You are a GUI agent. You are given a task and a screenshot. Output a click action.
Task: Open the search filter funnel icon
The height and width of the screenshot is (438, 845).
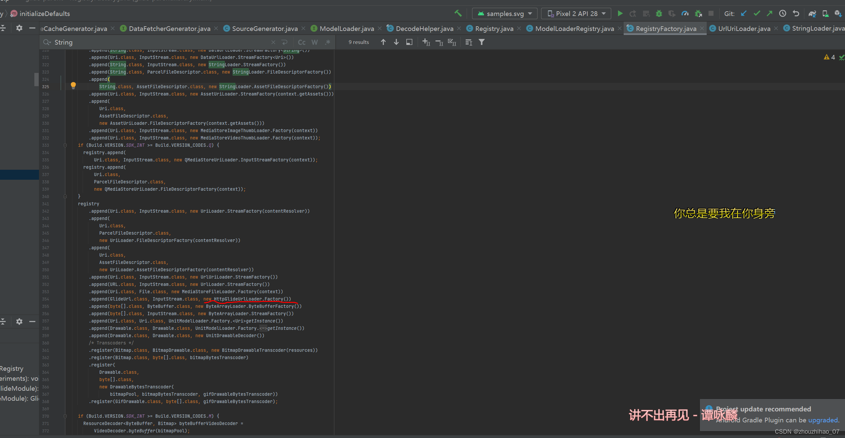tap(482, 42)
